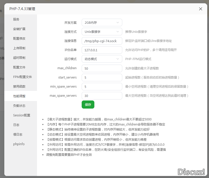Image resolution: width=209 pixels, height=178 pixels.
Task: Focus the IP白名单 input field
Action: [102, 50]
